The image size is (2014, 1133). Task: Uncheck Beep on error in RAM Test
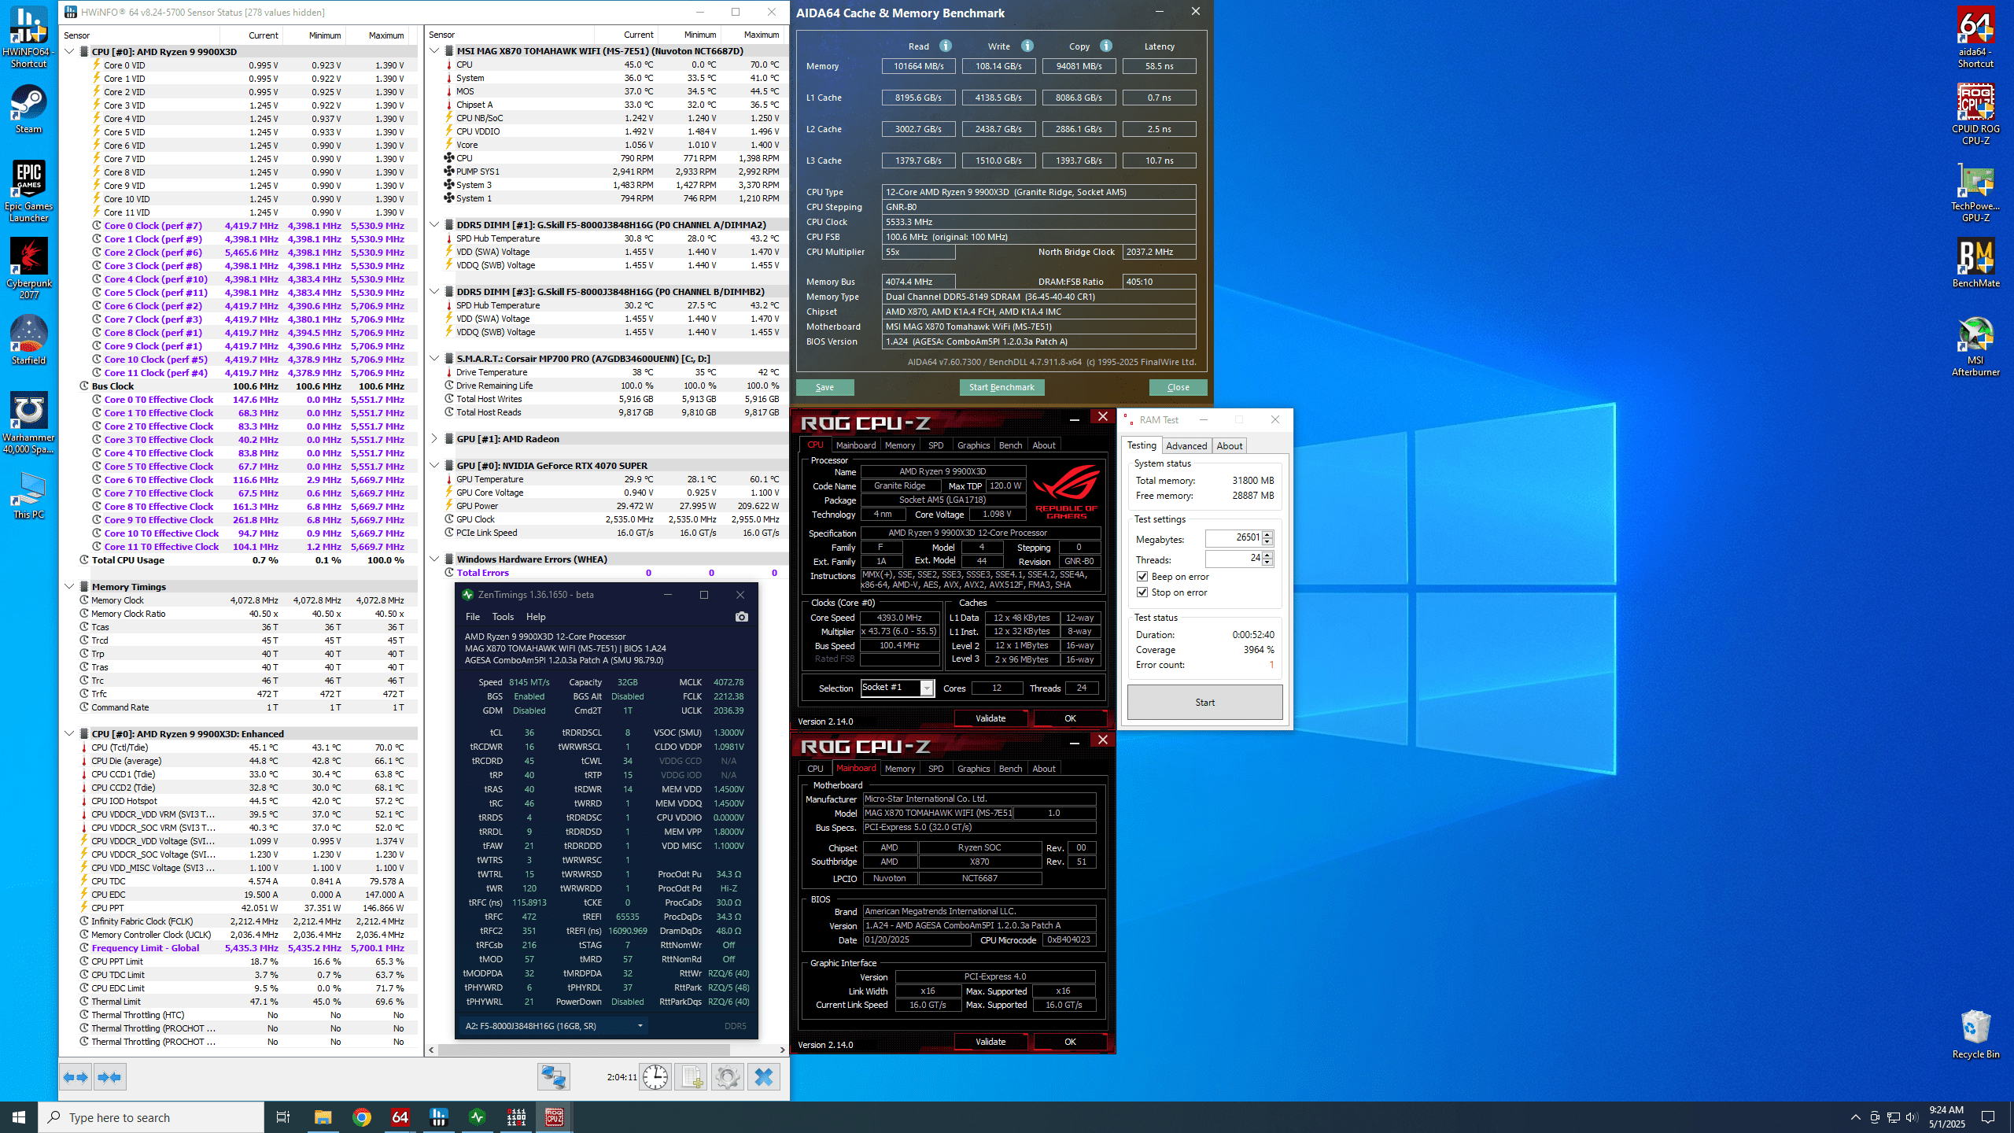(1142, 577)
